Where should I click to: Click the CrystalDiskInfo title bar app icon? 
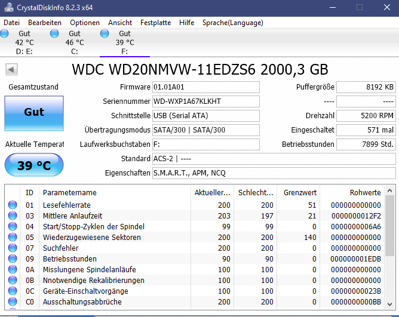pos(8,7)
